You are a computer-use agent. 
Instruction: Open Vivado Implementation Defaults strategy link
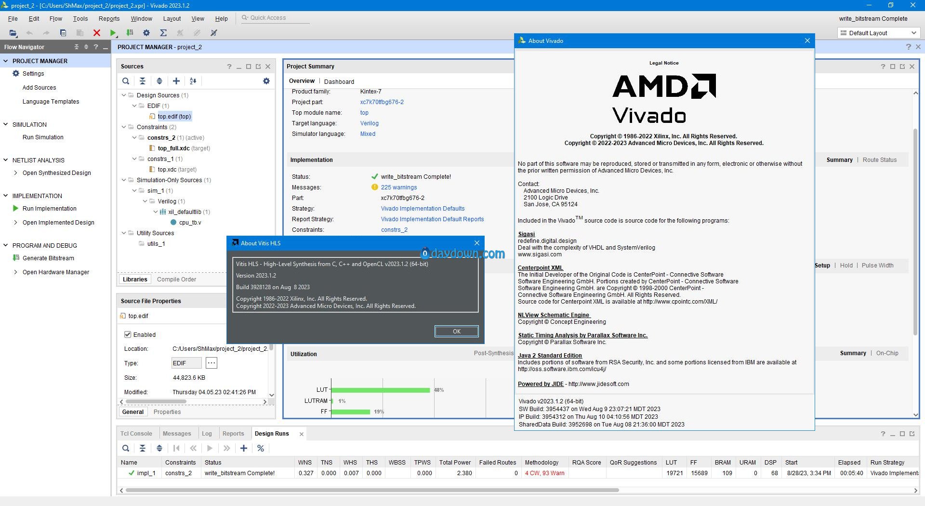[x=423, y=208]
